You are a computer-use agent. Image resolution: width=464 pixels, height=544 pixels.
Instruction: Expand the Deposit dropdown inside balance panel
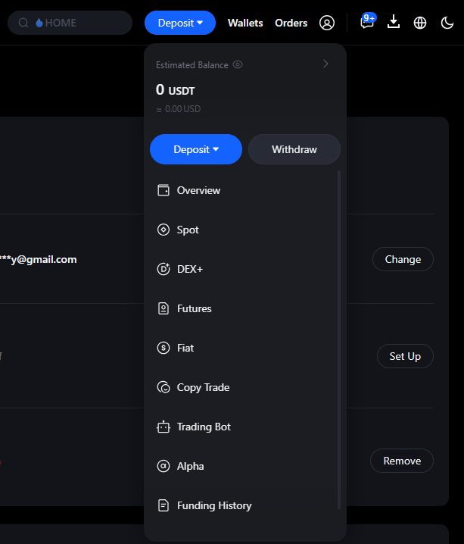point(196,149)
